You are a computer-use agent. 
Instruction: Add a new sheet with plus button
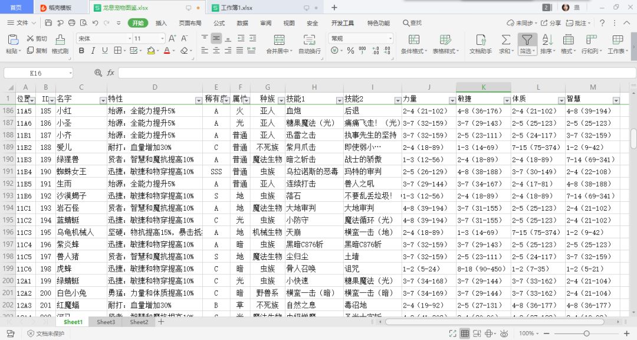(161, 322)
